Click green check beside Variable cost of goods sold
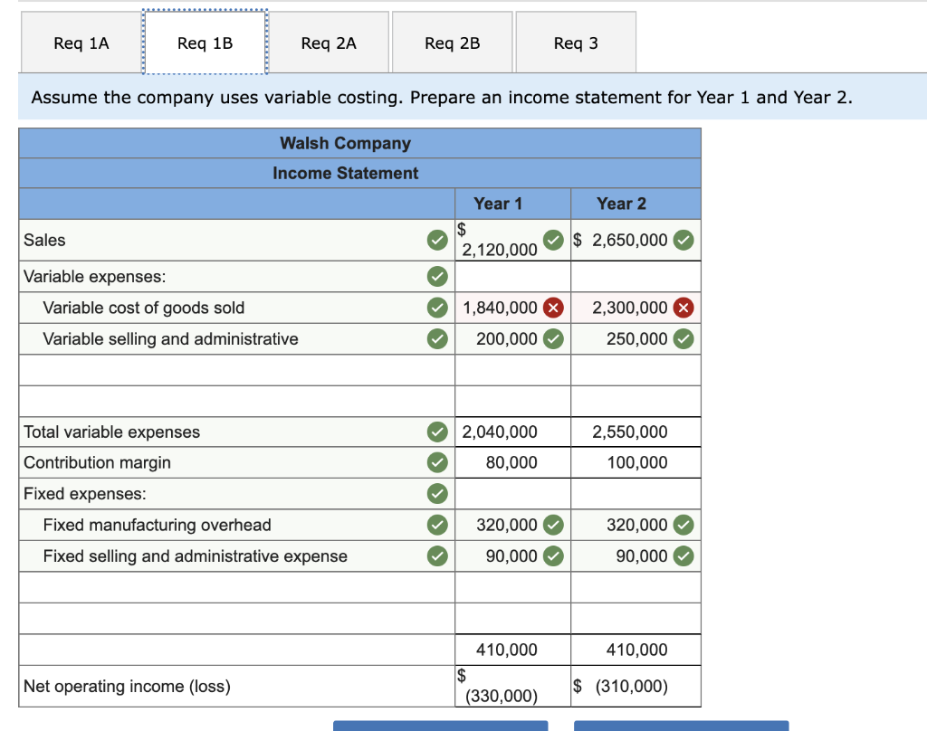The height and width of the screenshot is (731, 927). pos(437,308)
